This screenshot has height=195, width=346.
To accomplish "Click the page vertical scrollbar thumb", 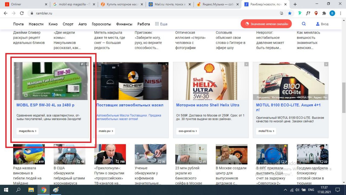I will (344, 97).
